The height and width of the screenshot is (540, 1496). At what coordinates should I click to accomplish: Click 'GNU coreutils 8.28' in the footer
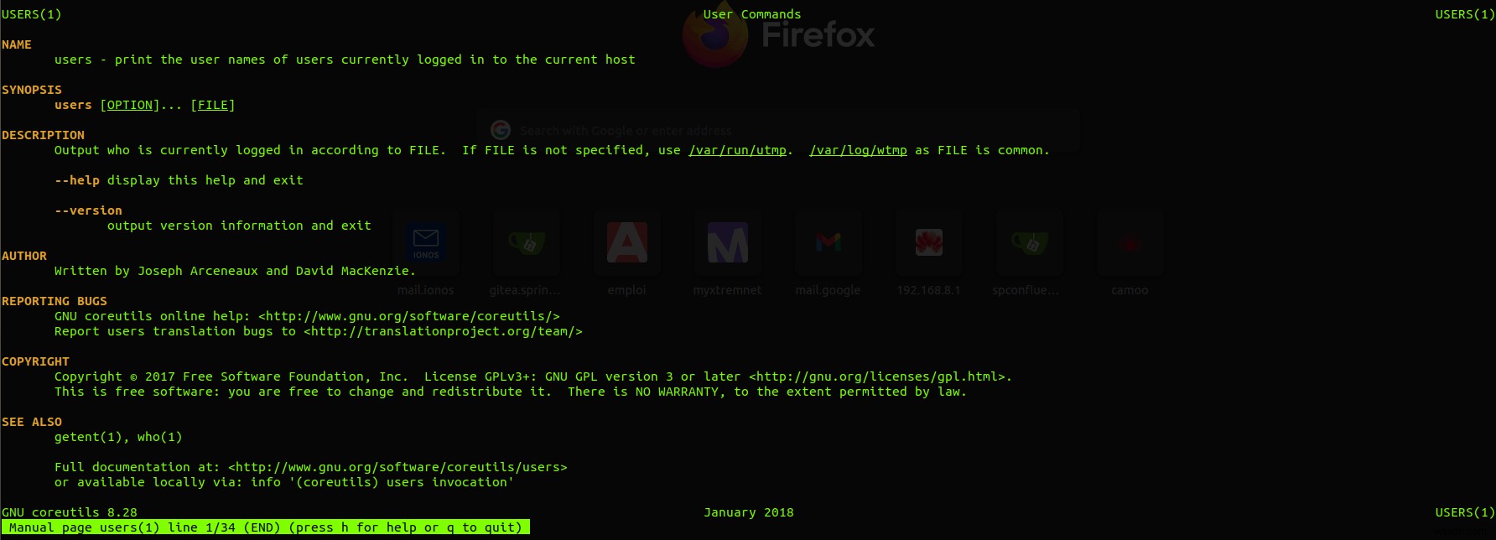point(70,512)
